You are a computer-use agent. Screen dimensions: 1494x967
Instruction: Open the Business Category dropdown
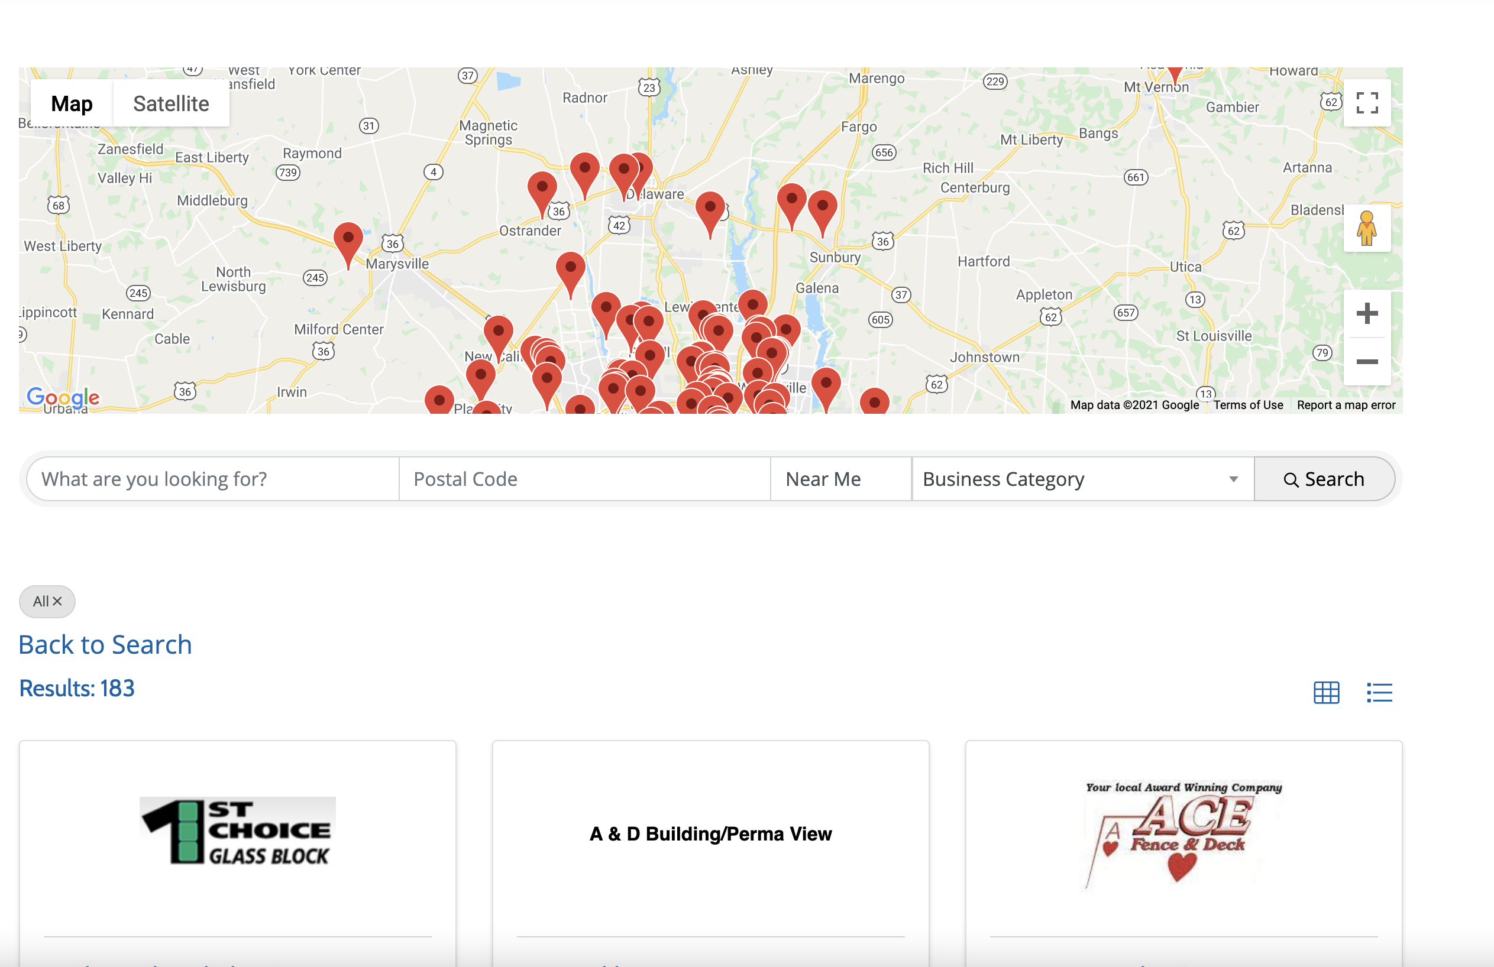[1082, 479]
